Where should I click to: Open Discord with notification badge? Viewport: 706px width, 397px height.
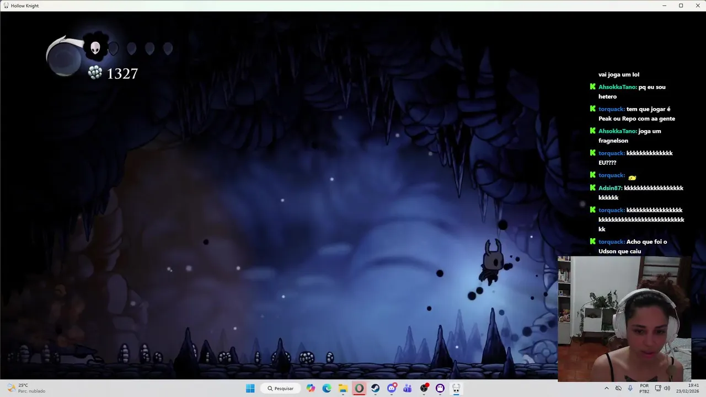(392, 388)
